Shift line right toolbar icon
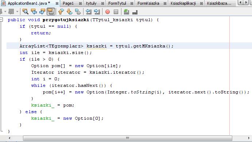The image size is (252, 142). coord(97,12)
